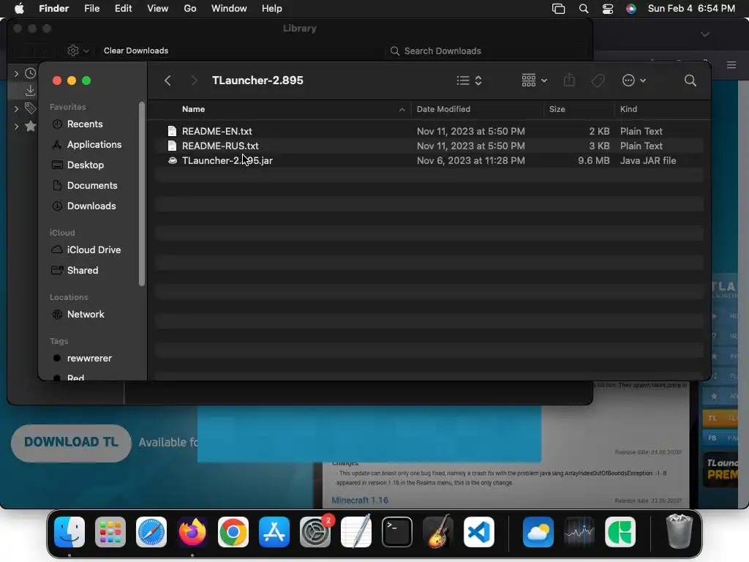
Task: Sort files by Kind column
Action: point(628,109)
